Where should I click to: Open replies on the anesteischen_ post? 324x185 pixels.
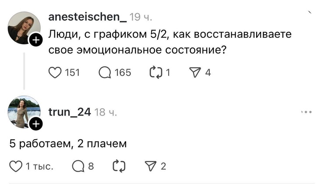pyautogui.click(x=106, y=72)
